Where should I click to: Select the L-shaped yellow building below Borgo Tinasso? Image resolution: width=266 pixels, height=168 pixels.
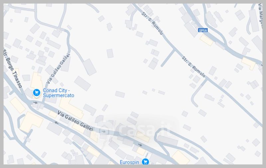(31, 122)
